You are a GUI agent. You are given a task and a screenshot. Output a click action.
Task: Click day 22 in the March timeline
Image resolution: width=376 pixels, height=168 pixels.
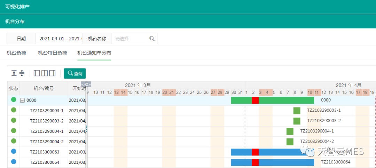click(x=179, y=92)
